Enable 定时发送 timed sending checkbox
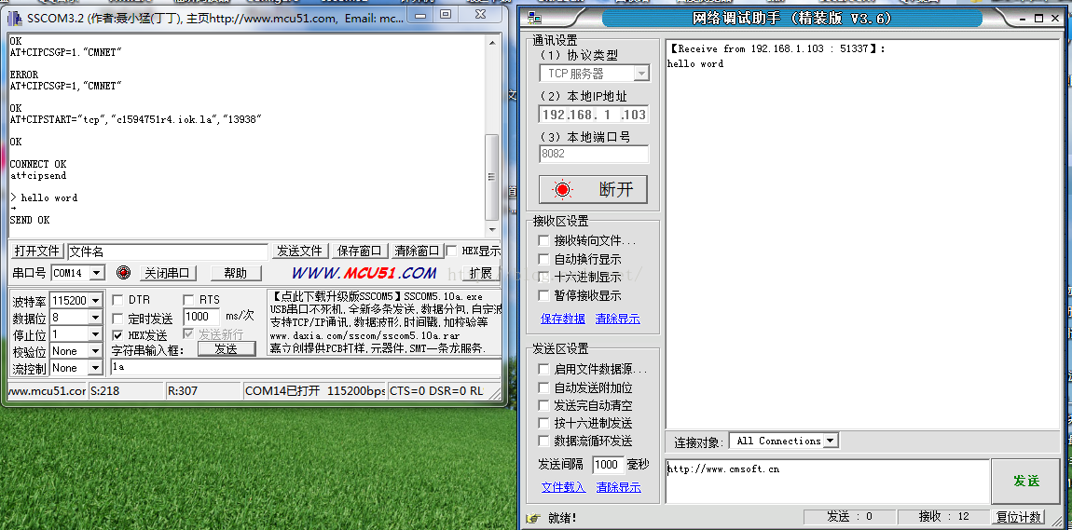The width and height of the screenshot is (1072, 530). (x=117, y=319)
